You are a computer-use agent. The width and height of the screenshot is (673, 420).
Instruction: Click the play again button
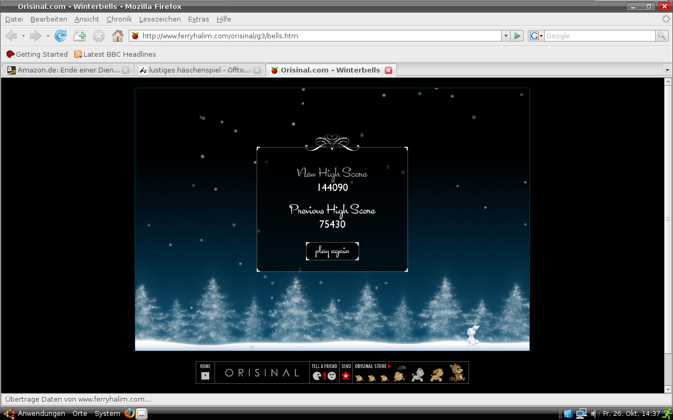pyautogui.click(x=332, y=251)
